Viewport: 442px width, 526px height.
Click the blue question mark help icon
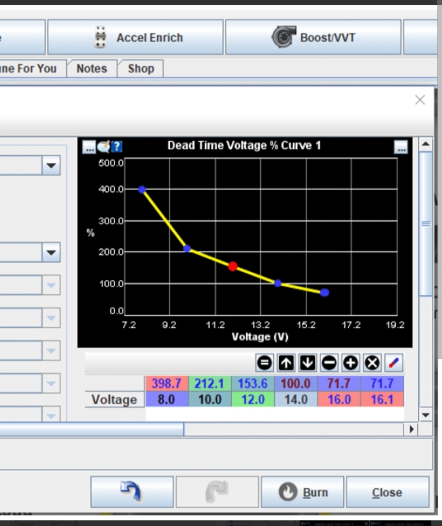[x=117, y=146]
